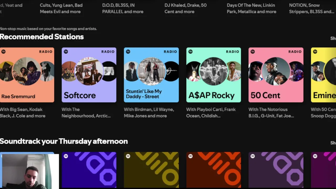This screenshot has width=336, height=189.
Task: Open the Eminem radio card
Action: coord(324,75)
